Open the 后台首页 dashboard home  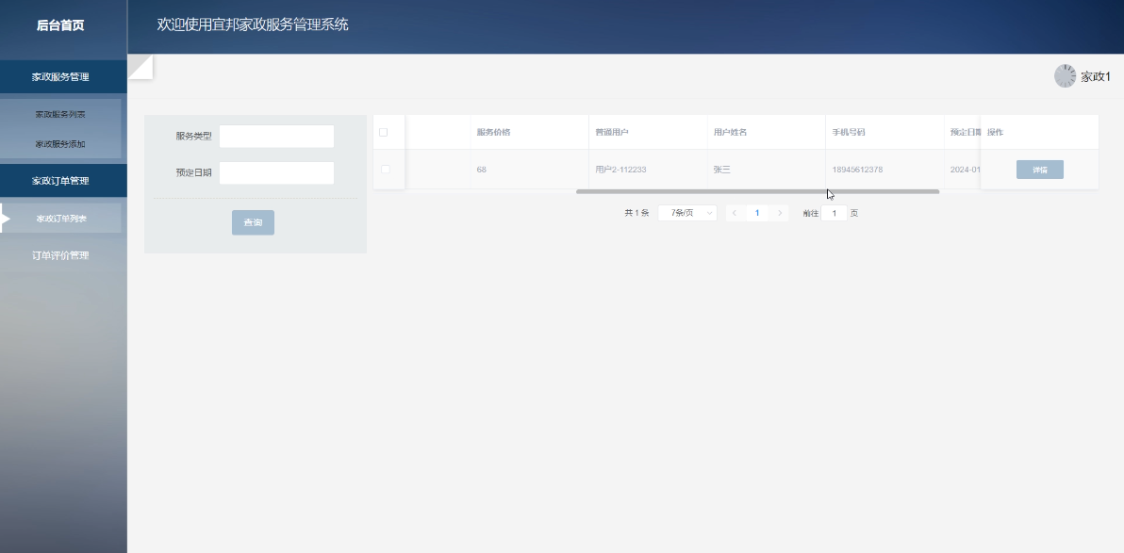pos(60,25)
